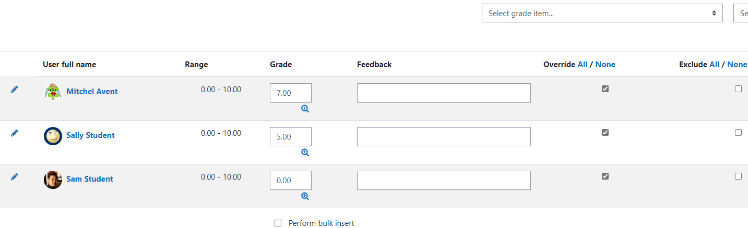Click feedback field for Sam Student
Screen dimensions: 748x228
pos(444,181)
